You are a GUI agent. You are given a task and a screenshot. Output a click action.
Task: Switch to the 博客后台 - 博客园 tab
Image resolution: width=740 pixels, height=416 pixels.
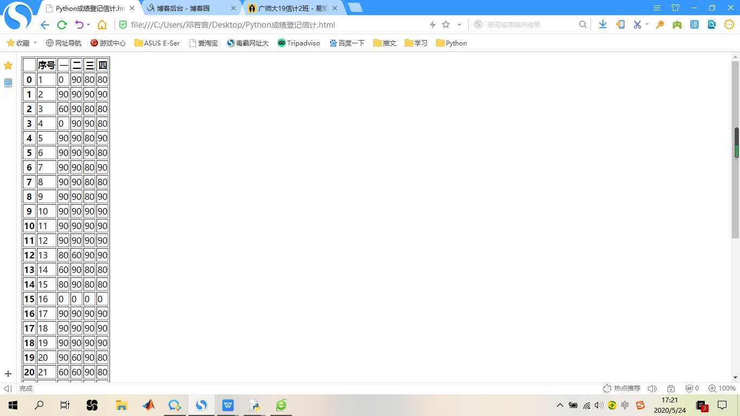[191, 8]
